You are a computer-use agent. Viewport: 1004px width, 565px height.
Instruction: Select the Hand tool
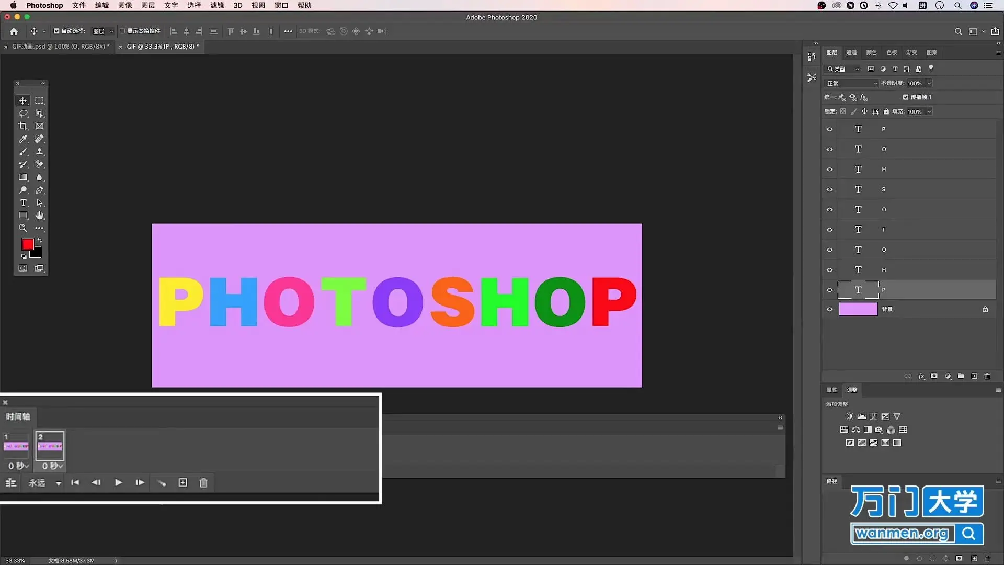tap(39, 216)
